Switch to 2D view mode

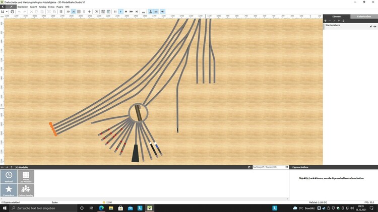74,12
